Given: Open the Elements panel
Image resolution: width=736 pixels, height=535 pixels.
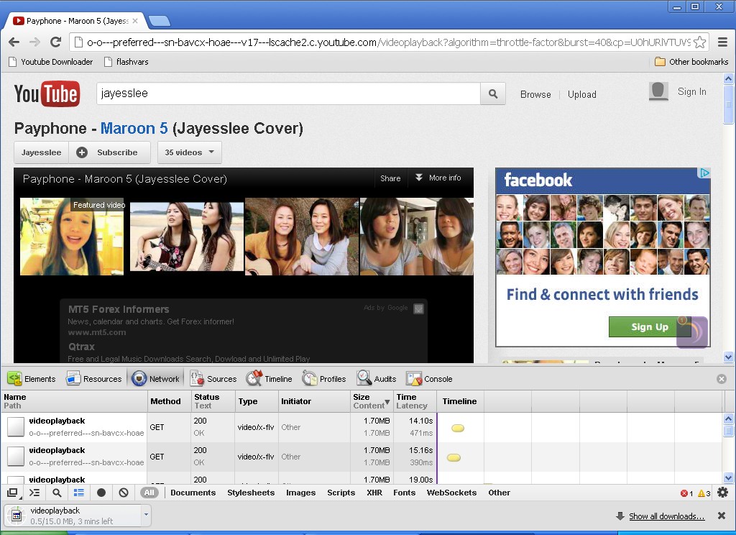Looking at the screenshot, I should (x=32, y=378).
